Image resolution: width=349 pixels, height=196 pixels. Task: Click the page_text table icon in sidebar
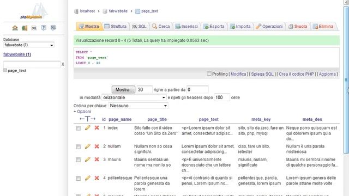point(5,70)
